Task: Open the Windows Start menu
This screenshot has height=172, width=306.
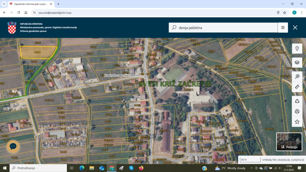Action: click(x=5, y=168)
